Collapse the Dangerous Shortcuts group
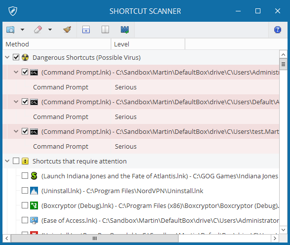Viewport: 290px width, 245px height. coord(7,57)
